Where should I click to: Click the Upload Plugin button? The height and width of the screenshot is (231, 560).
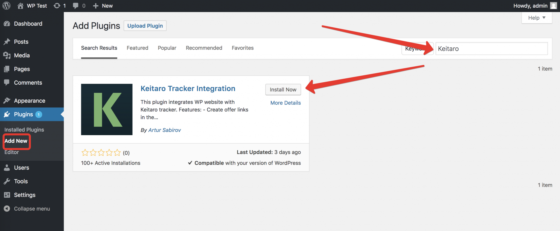145,26
